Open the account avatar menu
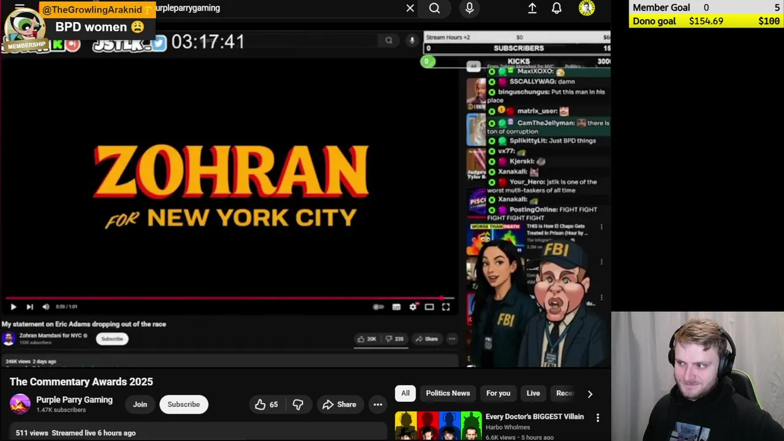The height and width of the screenshot is (441, 784). coord(587,8)
